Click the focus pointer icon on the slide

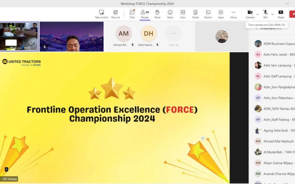tap(203, 138)
